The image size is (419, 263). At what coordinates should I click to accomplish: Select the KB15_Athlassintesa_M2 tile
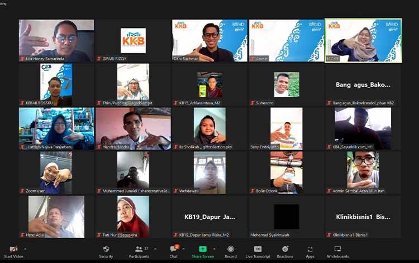click(x=209, y=84)
